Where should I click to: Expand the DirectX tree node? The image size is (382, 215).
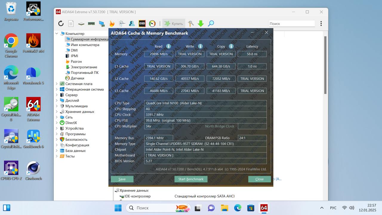(57, 123)
